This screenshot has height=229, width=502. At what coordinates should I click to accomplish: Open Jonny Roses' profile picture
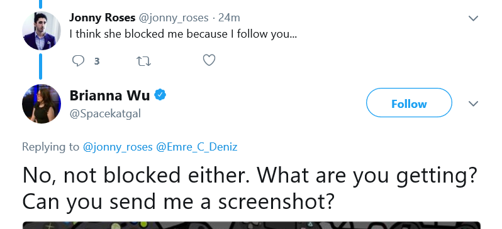coord(42,31)
